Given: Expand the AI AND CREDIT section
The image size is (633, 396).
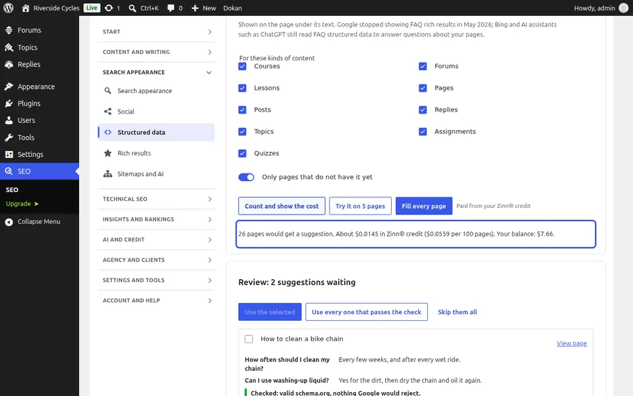Looking at the screenshot, I should click(x=156, y=240).
